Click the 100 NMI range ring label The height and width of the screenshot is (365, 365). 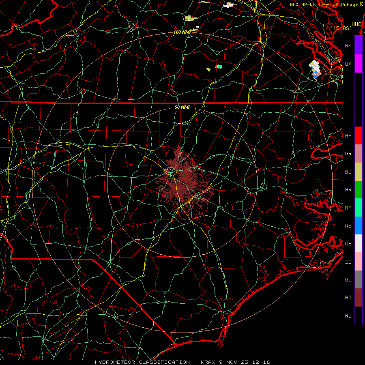(182, 32)
